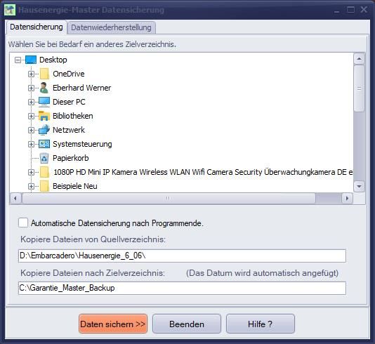Enable Automatische Datensicherung nach Programmende checkbox

[x=23, y=223]
